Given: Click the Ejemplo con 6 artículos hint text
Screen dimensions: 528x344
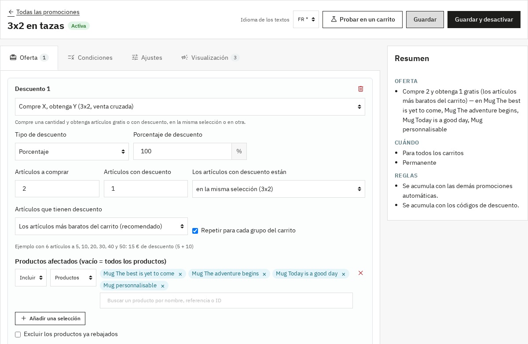Looking at the screenshot, I should [x=104, y=246].
